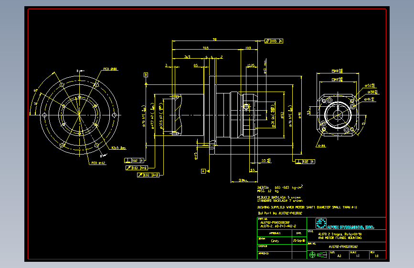Select the 36.5 dimension text
This screenshot has height=268, width=414.
click(x=187, y=57)
